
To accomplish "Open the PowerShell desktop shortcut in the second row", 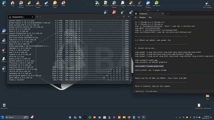I will tap(106, 12).
